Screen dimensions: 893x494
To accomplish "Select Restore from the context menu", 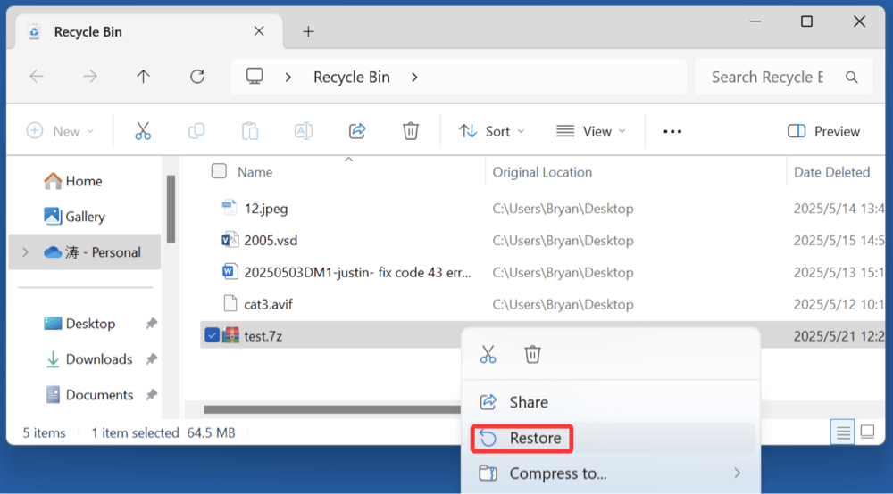I will tap(613, 439).
